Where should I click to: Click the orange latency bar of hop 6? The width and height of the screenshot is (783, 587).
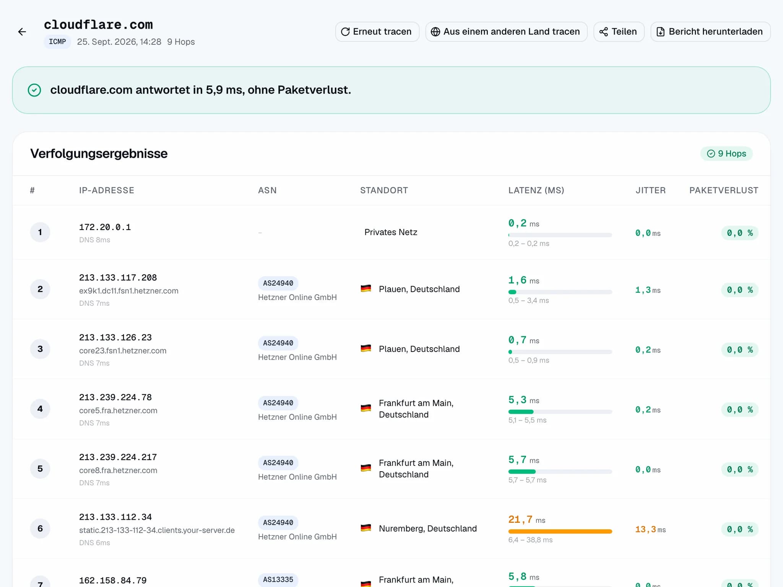pos(560,531)
